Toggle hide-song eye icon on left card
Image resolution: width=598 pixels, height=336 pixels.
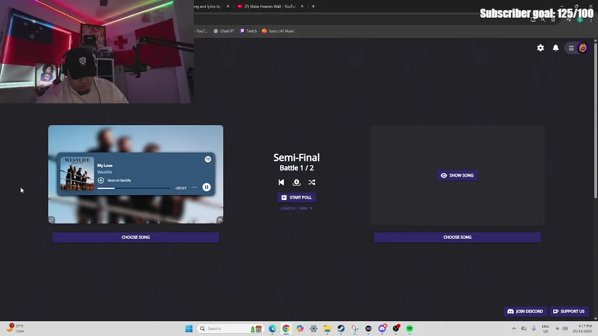coord(220,220)
